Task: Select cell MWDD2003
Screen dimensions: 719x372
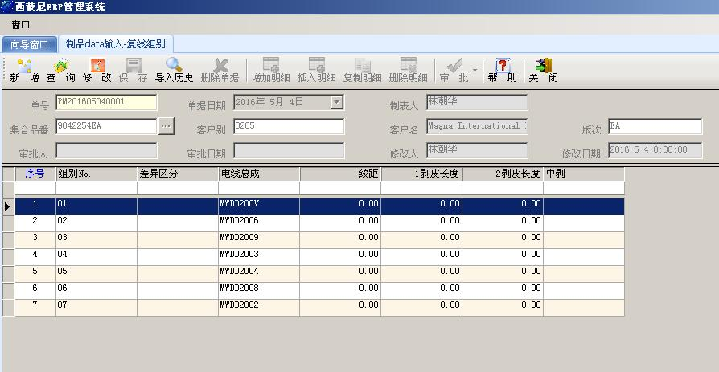Action: [259, 257]
